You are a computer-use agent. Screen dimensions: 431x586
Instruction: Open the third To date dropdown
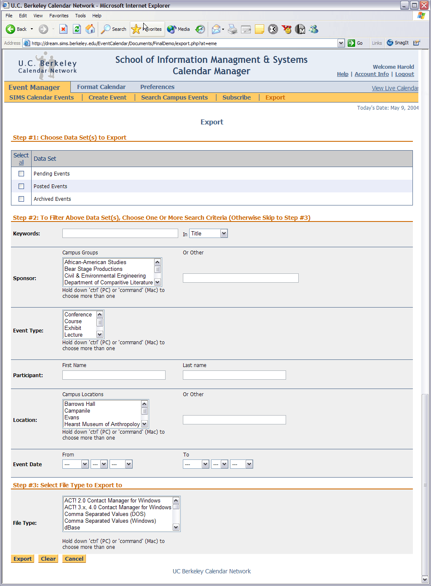(241, 464)
